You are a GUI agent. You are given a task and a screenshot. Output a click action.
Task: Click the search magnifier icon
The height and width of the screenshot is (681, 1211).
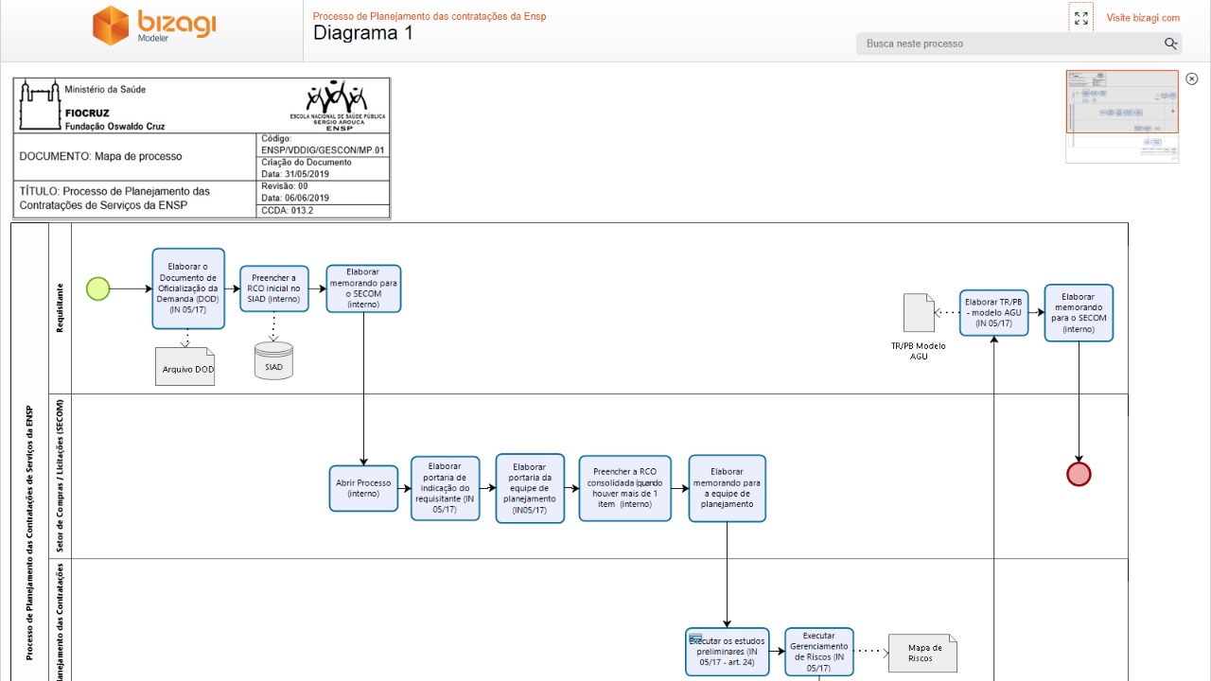pyautogui.click(x=1170, y=44)
